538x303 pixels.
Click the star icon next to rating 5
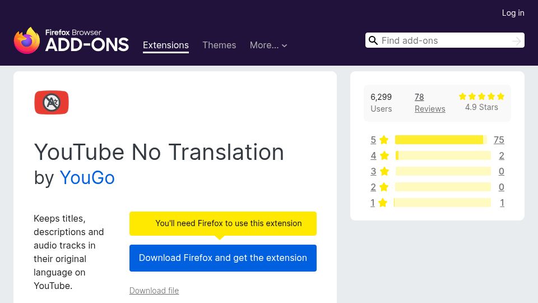(x=384, y=140)
